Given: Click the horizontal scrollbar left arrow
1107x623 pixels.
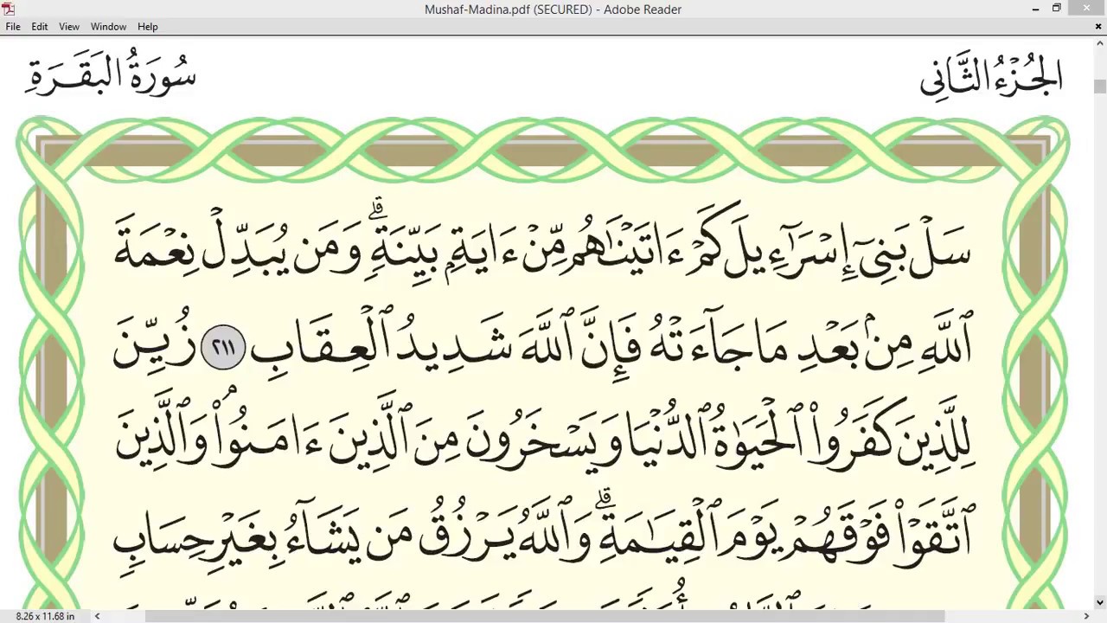Looking at the screenshot, I should pyautogui.click(x=97, y=616).
